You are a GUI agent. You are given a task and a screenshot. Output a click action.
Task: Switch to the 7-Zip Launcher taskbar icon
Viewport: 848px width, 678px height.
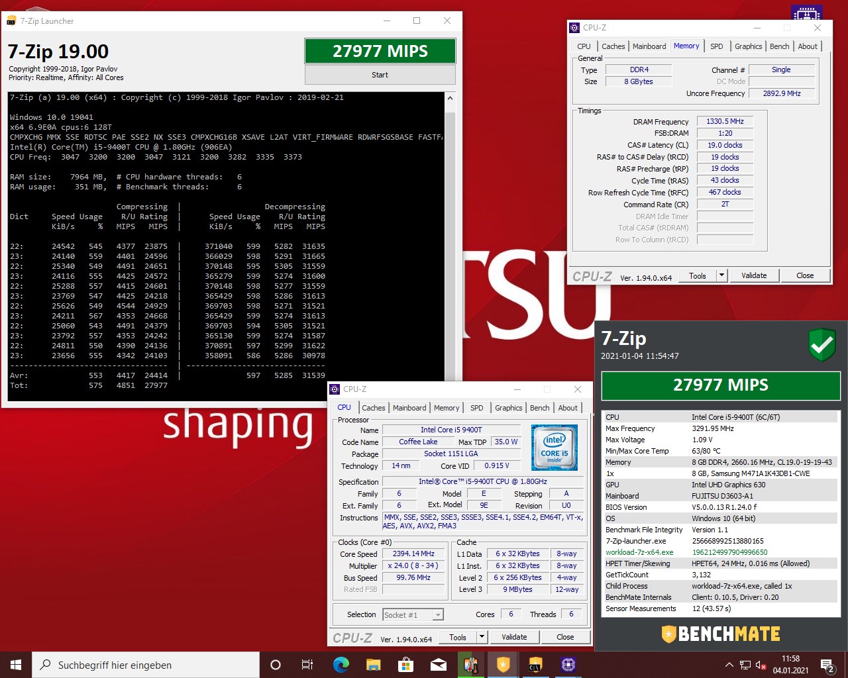point(535,665)
